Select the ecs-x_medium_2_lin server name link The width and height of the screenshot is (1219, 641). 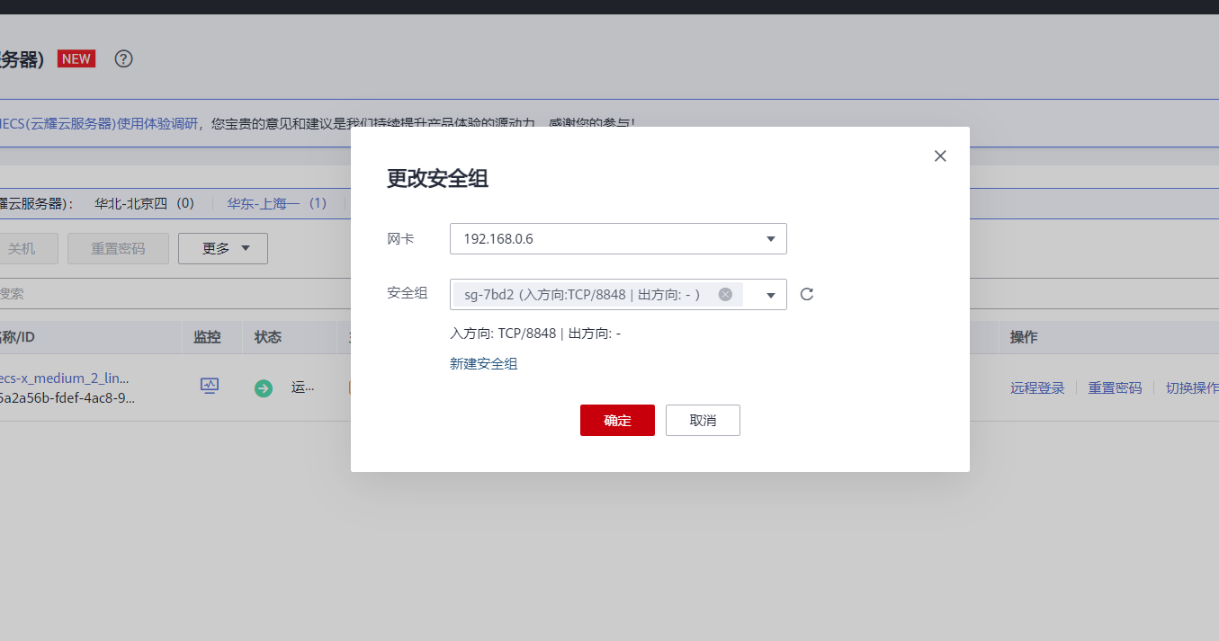click(57, 378)
